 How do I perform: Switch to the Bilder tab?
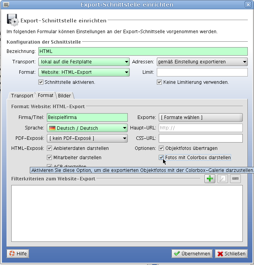[x=65, y=96]
